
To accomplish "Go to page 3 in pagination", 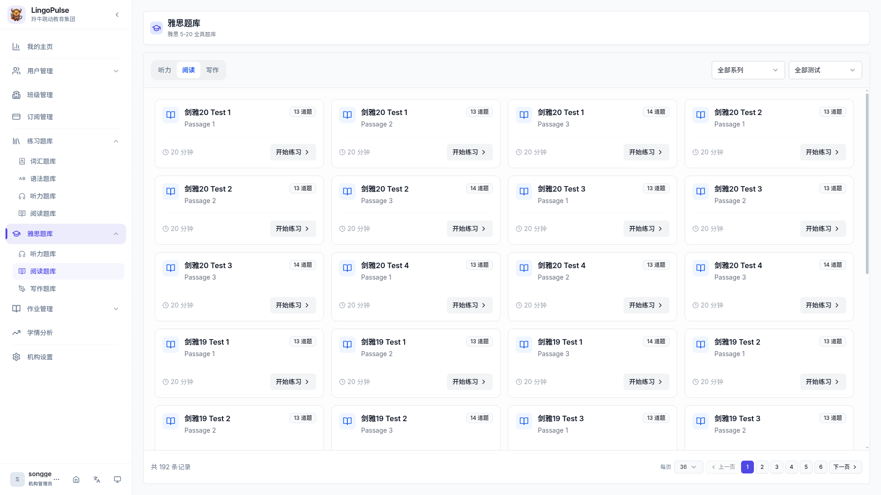I will [777, 467].
